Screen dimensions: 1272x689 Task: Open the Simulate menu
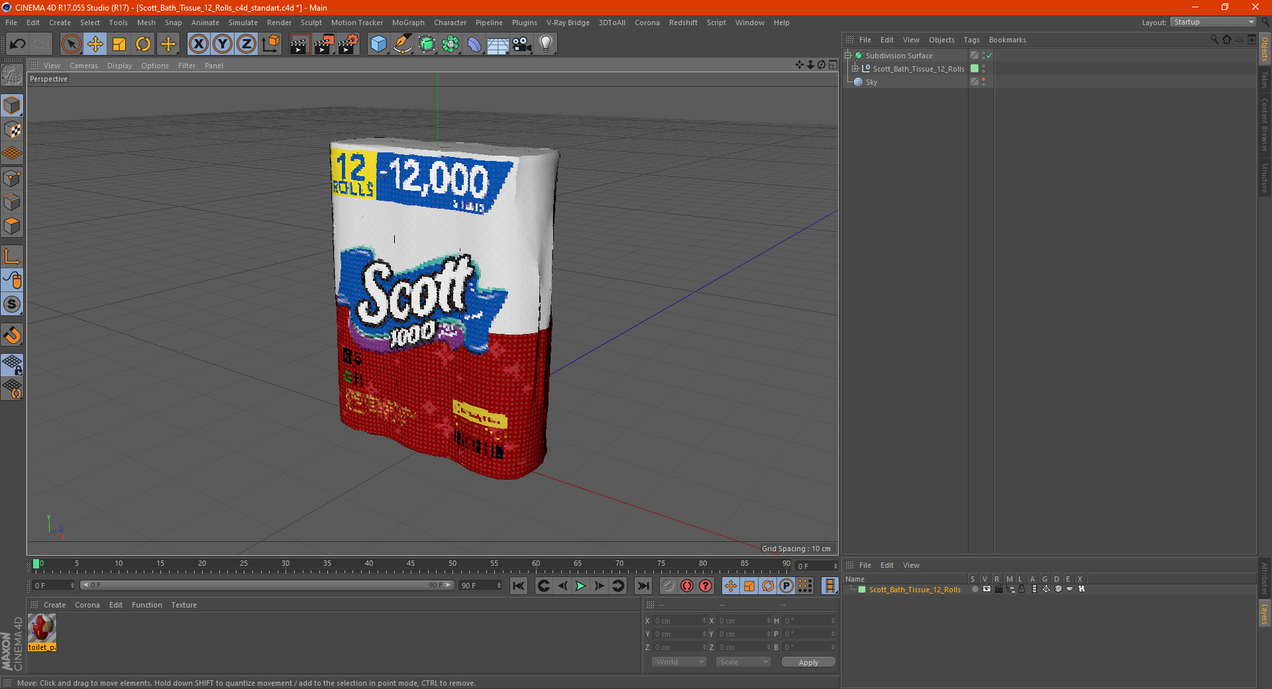coord(243,23)
